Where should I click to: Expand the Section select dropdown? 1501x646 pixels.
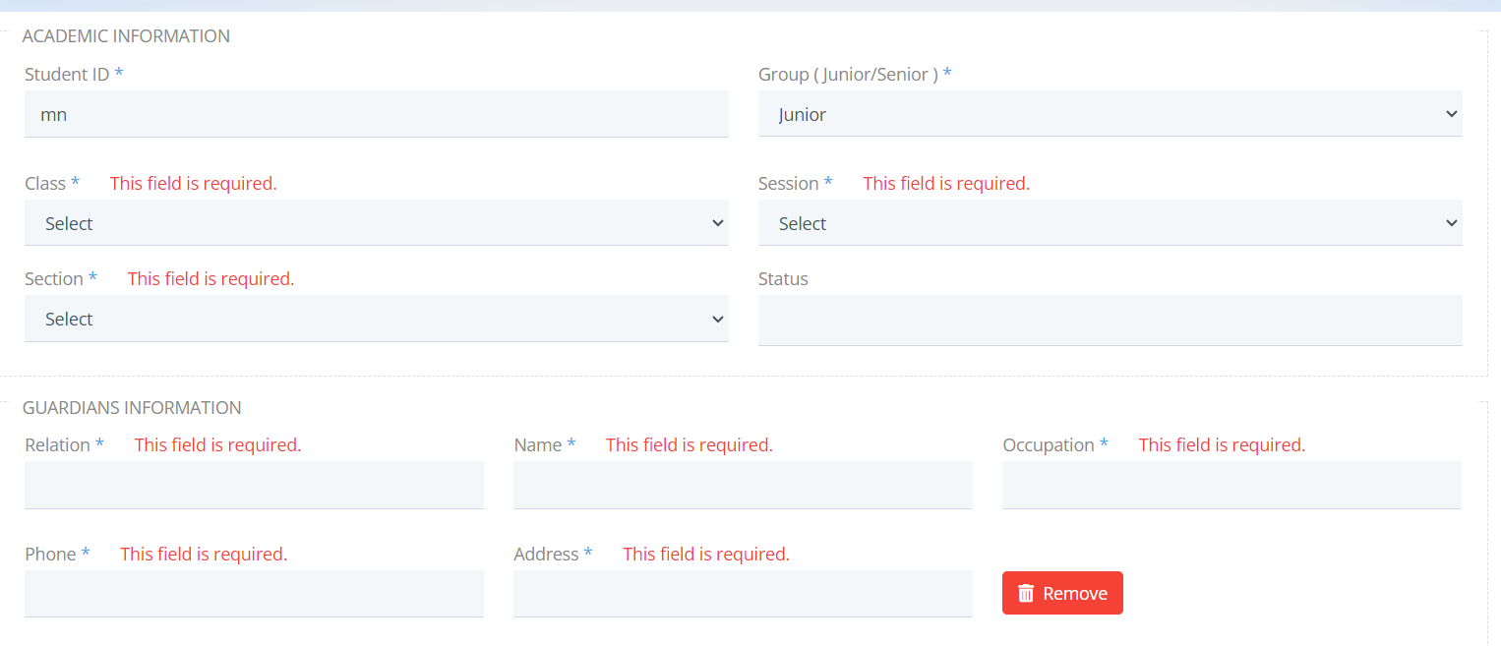point(376,319)
